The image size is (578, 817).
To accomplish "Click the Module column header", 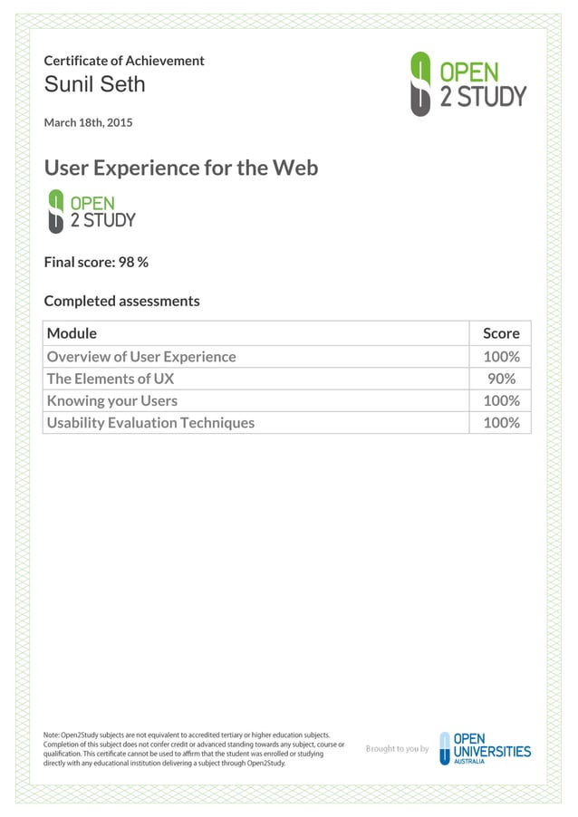I will pyautogui.click(x=72, y=333).
